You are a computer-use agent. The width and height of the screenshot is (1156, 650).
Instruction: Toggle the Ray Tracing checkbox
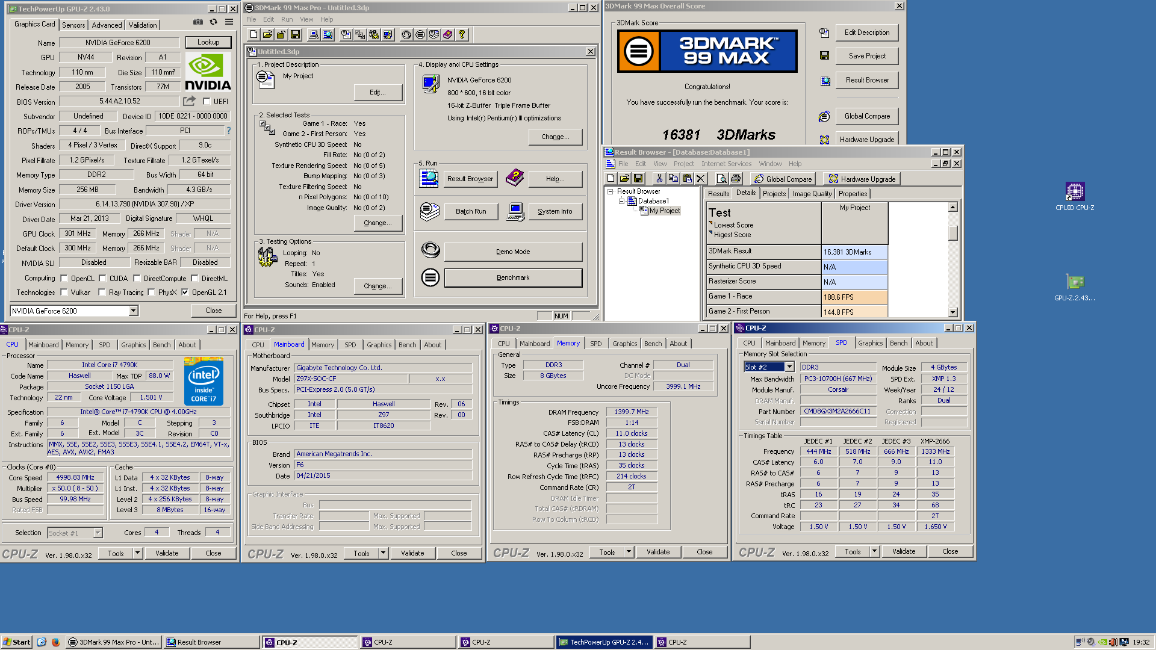[x=102, y=292]
